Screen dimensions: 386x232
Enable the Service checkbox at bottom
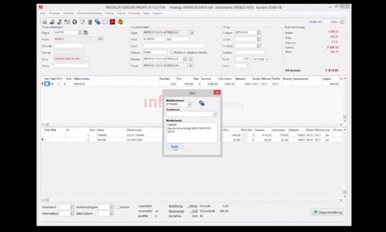point(118,207)
